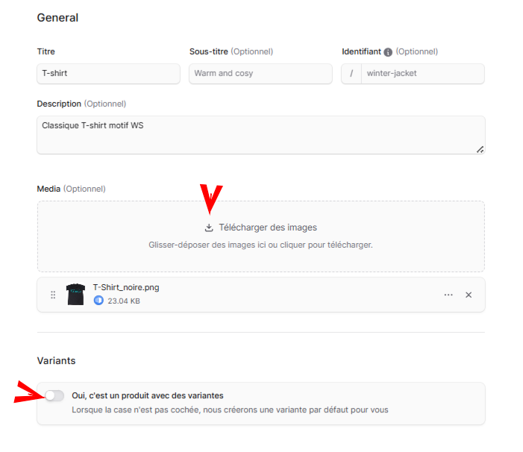Image resolution: width=523 pixels, height=452 pixels.
Task: Click the blue upload status icon
Action: pos(98,301)
